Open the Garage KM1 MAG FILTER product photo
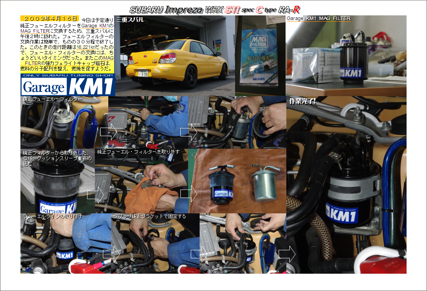Screen dimensions: 427x291 (346, 56)
